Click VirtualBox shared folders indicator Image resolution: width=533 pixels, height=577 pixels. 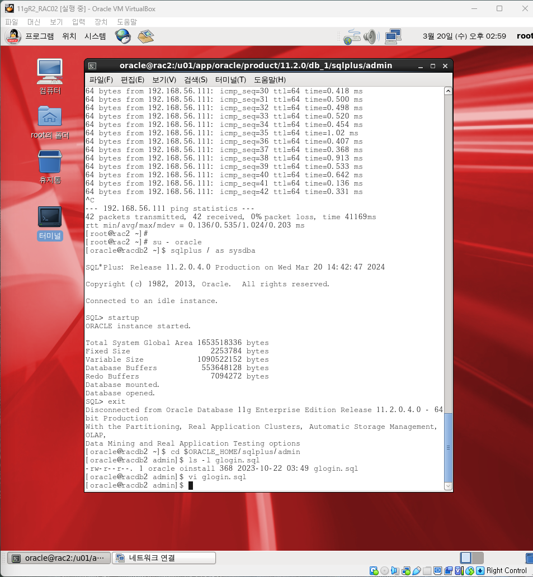pyautogui.click(x=427, y=571)
